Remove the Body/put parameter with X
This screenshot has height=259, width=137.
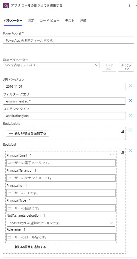coord(130,151)
